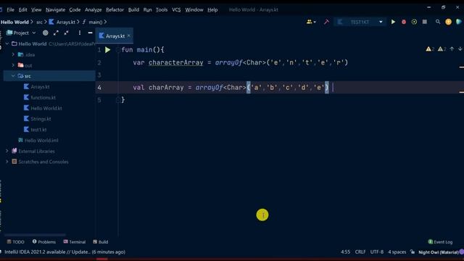Open Problems tool window

point(43,241)
